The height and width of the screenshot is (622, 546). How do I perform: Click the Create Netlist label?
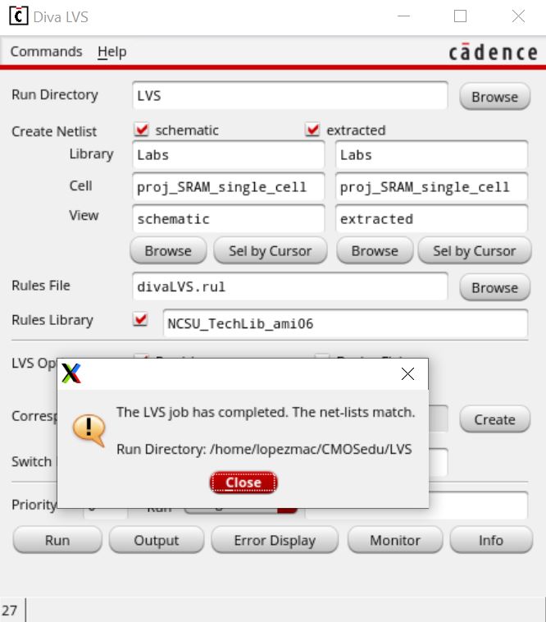coord(54,131)
